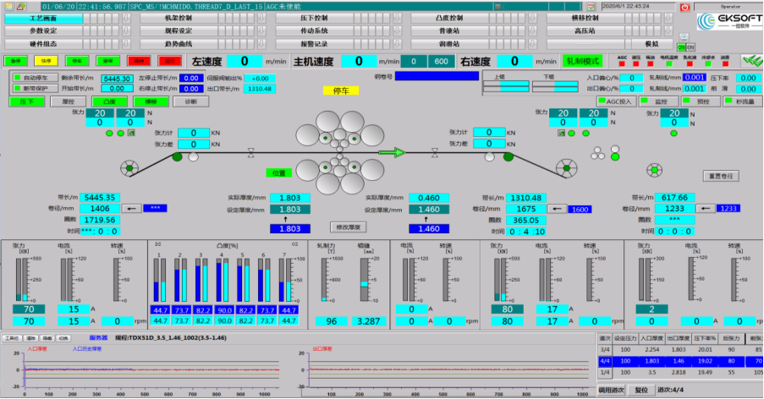
Task: Toggle 断带保护 strip break protection
Action: tap(34, 89)
